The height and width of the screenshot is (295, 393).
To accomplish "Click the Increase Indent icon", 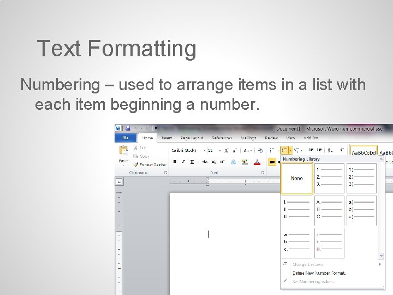I will click(319, 150).
